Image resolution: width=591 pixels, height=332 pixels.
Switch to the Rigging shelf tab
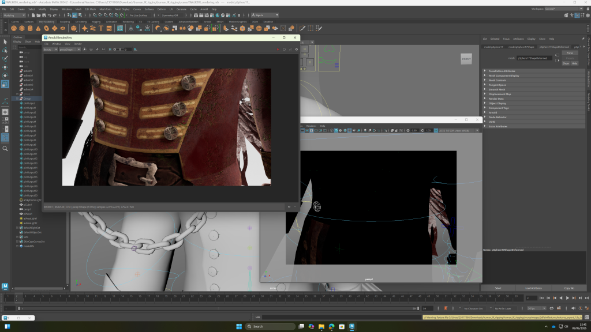[96, 21]
